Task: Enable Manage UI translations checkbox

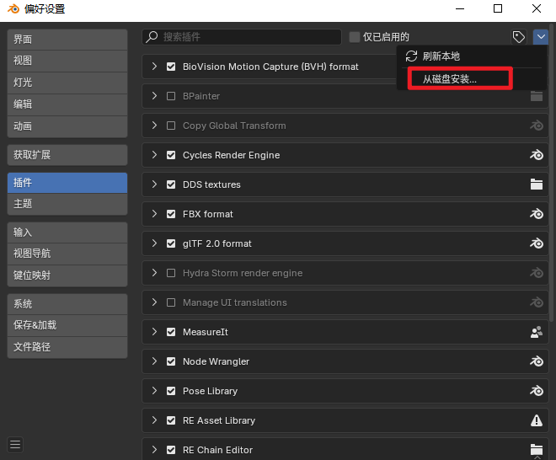Action: [171, 302]
